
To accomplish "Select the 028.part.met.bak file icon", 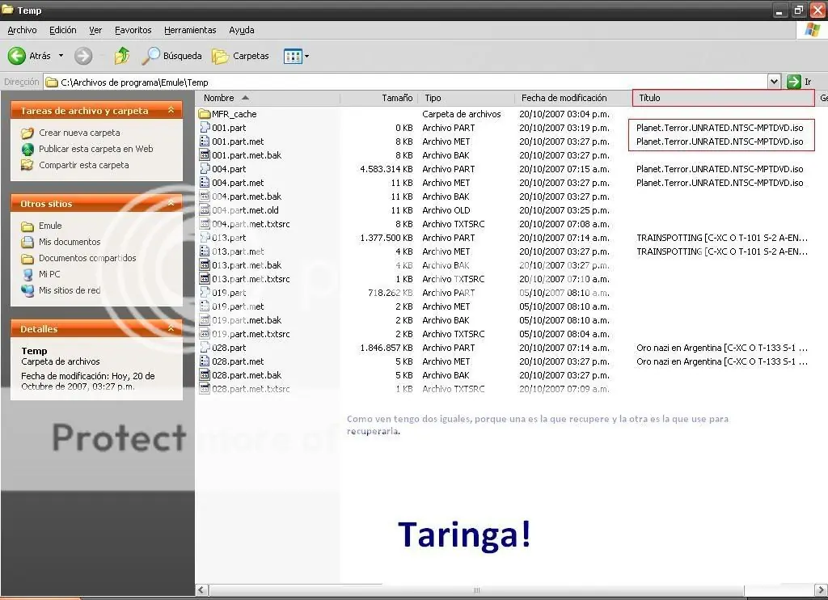I will pyautogui.click(x=205, y=374).
